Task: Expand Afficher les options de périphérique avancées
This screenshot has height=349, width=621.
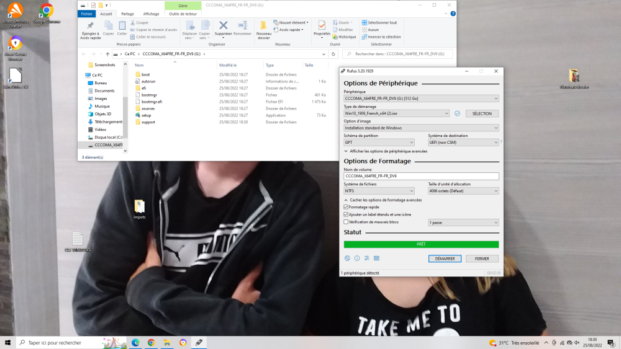Action: tap(386, 151)
